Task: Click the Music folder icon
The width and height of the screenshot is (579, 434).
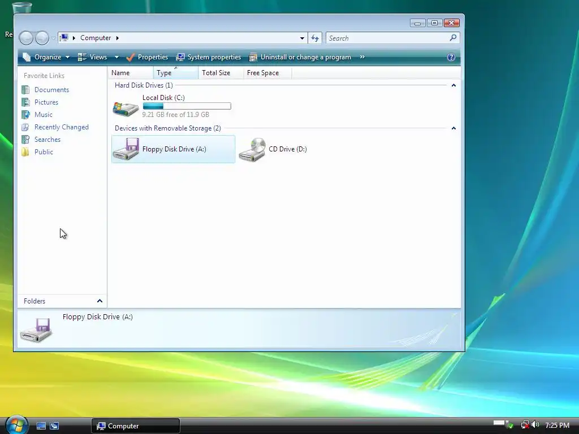Action: point(25,115)
